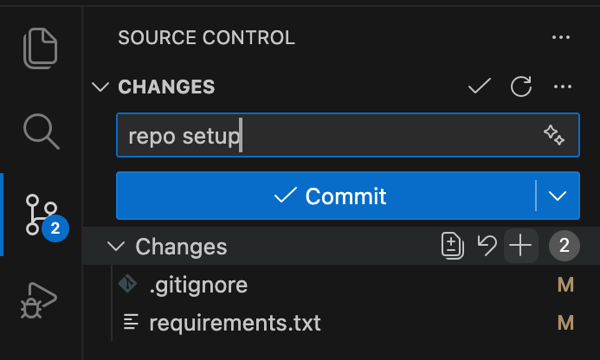Image resolution: width=600 pixels, height=360 pixels.
Task: Refresh the source control changes
Action: pos(520,87)
